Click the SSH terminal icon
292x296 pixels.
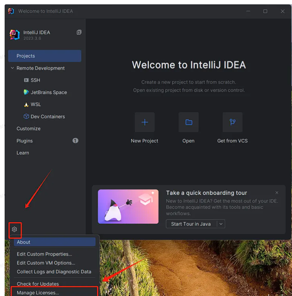coord(26,80)
